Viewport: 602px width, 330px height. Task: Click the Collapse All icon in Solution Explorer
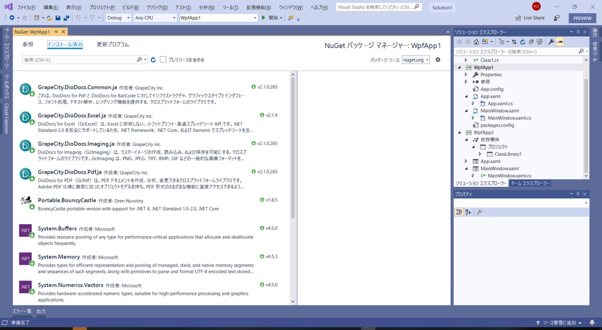(x=531, y=42)
